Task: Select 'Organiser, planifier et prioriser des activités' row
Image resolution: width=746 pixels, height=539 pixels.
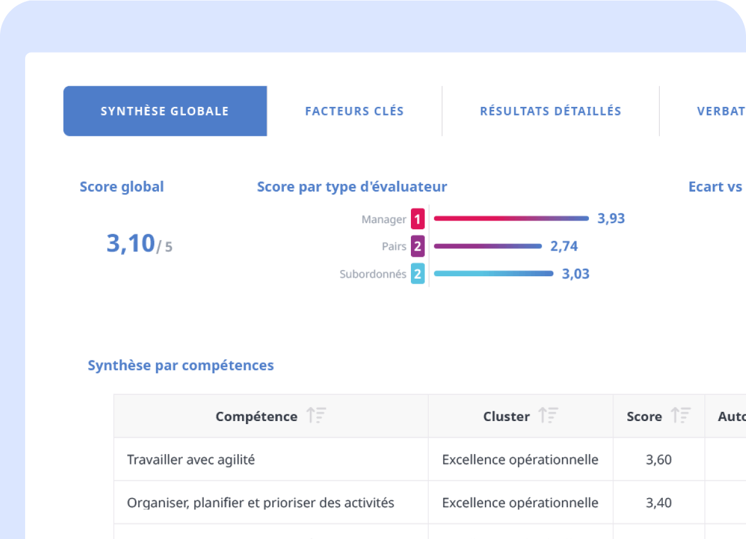Action: [260, 503]
